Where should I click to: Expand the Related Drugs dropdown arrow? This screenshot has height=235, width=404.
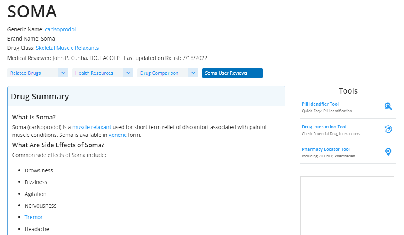(x=63, y=73)
